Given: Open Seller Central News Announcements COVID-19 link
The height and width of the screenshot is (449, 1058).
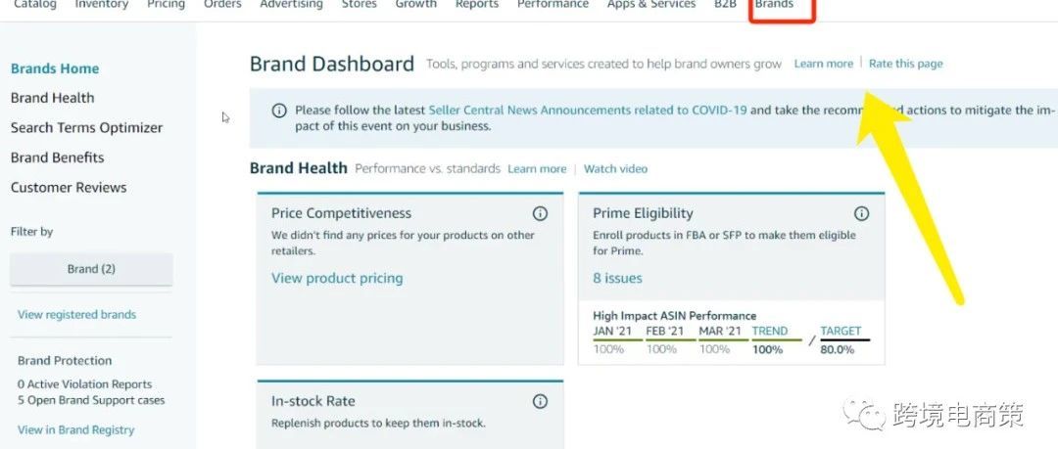Looking at the screenshot, I should [587, 111].
